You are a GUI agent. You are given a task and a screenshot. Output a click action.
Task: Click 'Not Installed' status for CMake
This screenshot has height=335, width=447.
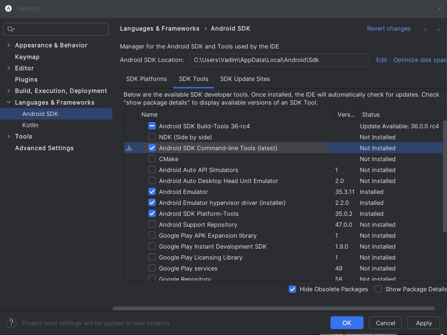coord(378,159)
